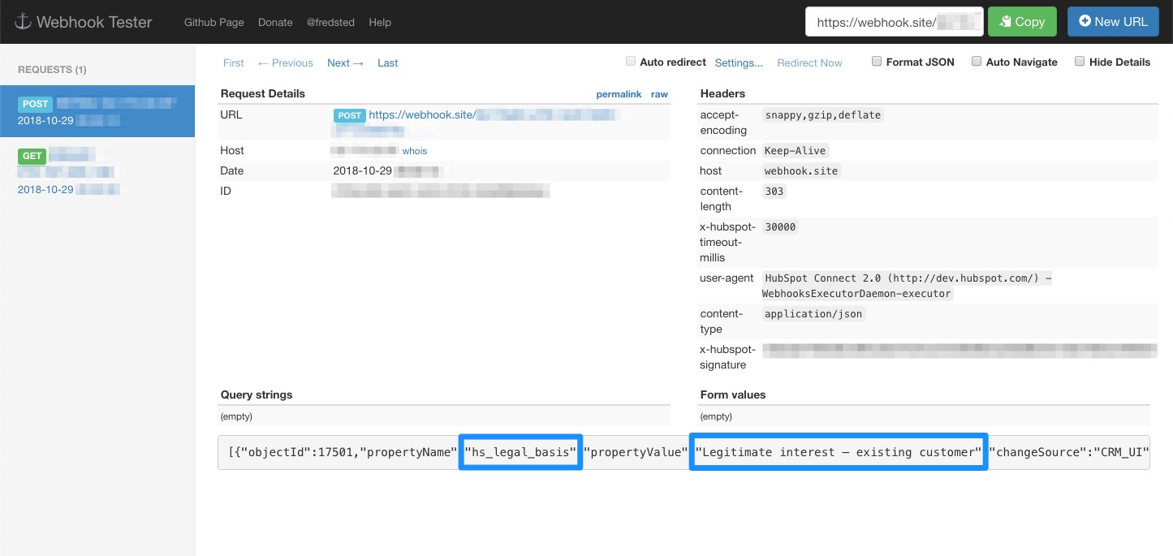Click the POST badge in Request Details
The image size is (1173, 556).
point(349,115)
